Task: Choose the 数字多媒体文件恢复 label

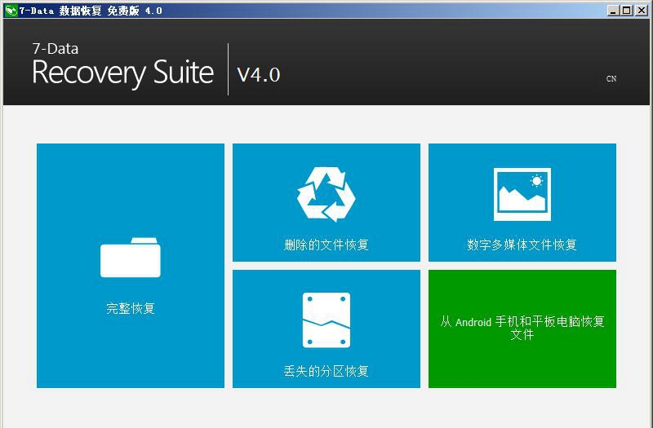Action: tap(522, 245)
